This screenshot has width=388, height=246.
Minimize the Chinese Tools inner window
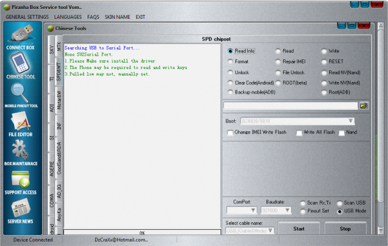coord(341,26)
